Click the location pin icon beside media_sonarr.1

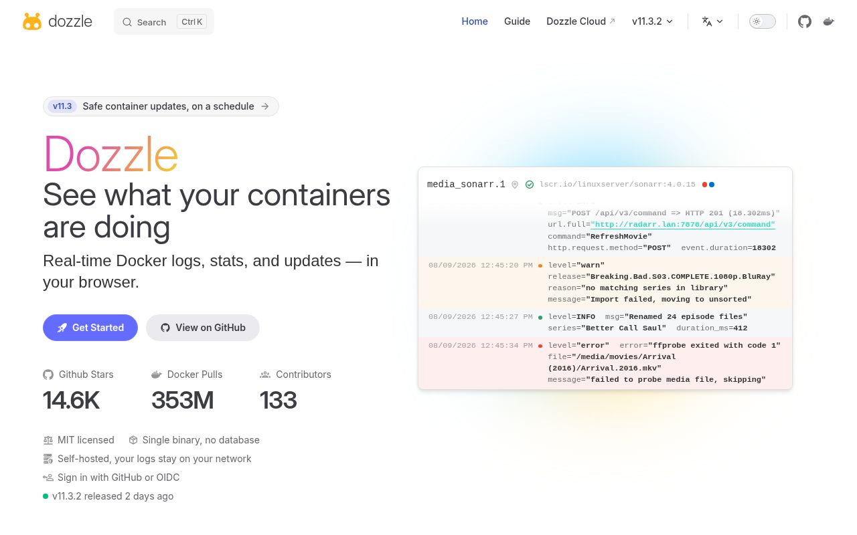point(515,185)
